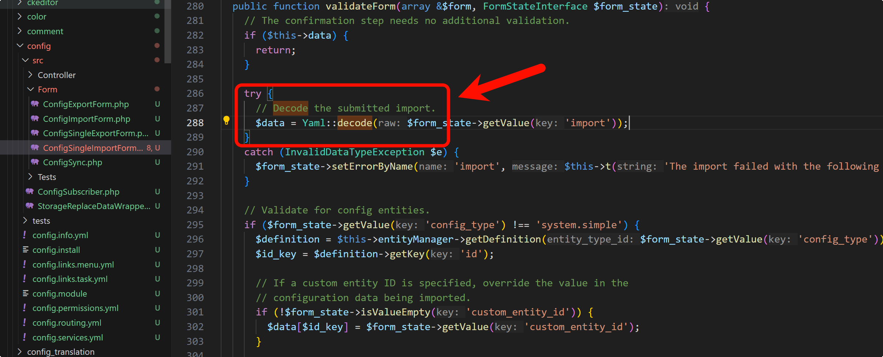The height and width of the screenshot is (357, 883).
Task: Click the PHP icon beside ConfigSync.php
Action: [x=35, y=162]
